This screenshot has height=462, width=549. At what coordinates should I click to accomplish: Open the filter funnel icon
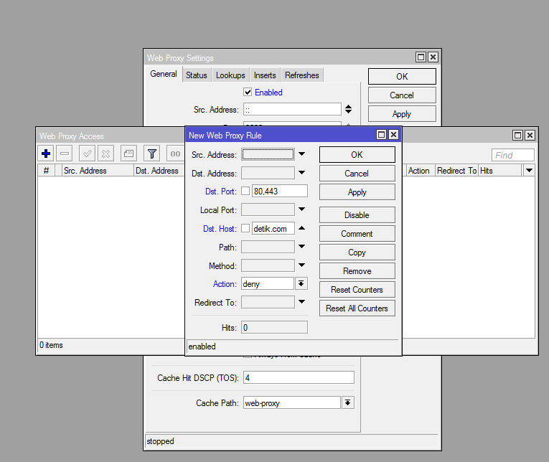152,154
